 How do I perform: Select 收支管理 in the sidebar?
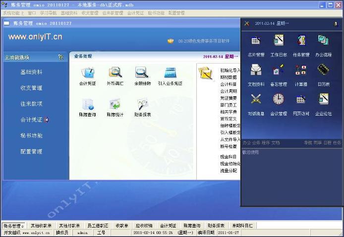click(31, 88)
